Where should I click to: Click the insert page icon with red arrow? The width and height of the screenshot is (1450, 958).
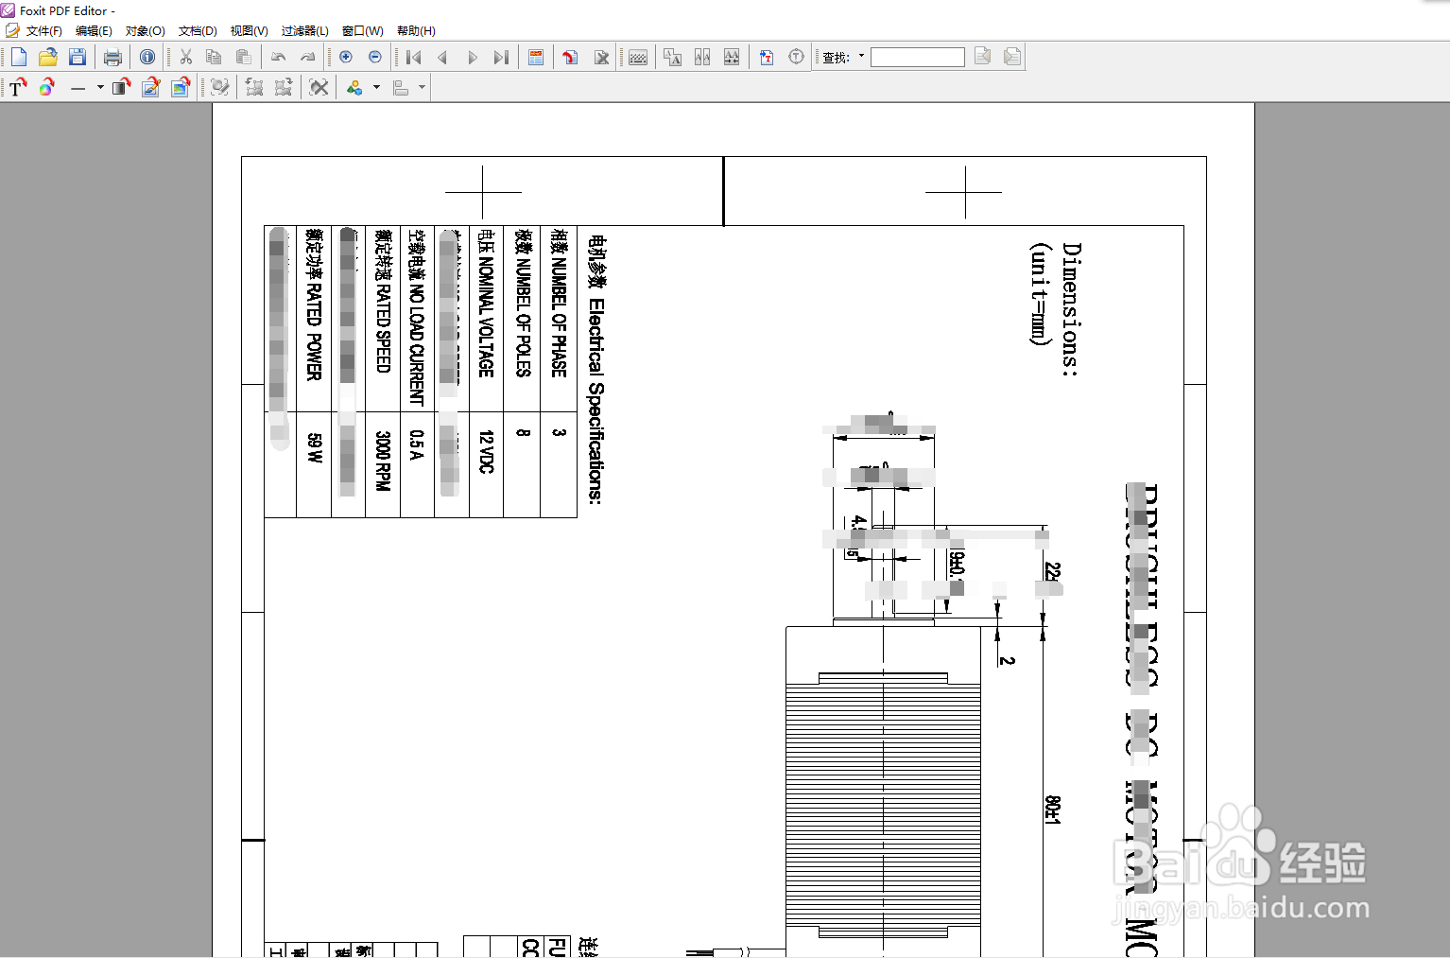(570, 57)
